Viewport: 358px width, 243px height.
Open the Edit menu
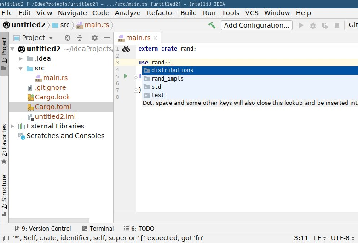click(24, 13)
